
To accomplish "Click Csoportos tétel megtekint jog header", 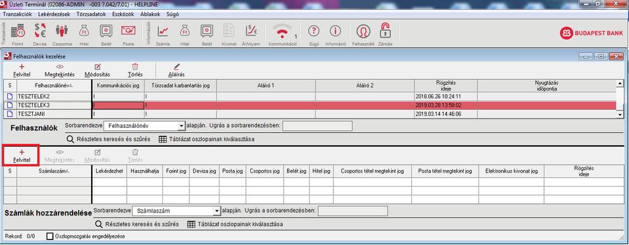I will pos(372,171).
